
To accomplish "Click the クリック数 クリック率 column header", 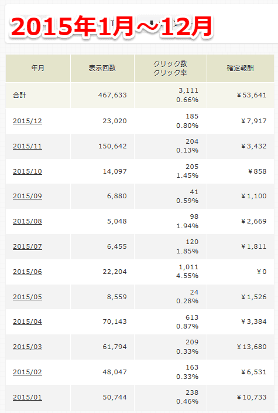I will click(170, 68).
